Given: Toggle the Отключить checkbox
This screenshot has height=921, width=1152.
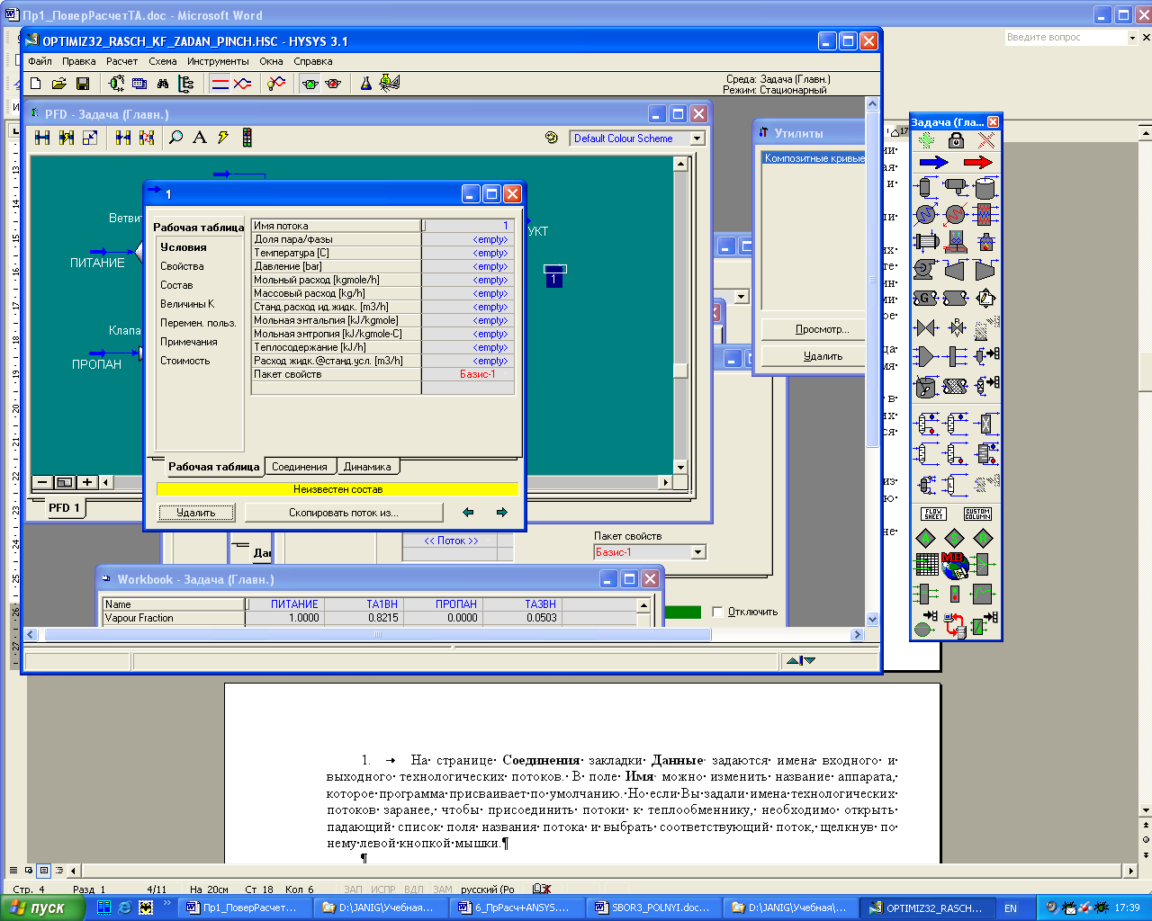Looking at the screenshot, I should click(x=717, y=612).
